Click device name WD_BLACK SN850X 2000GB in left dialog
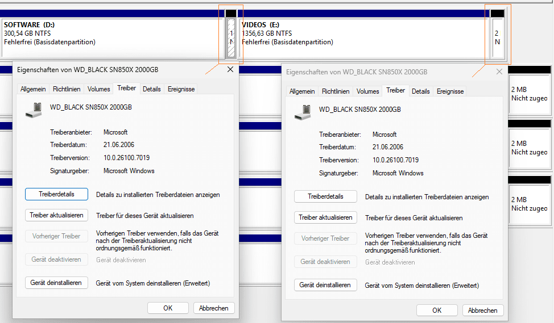This screenshot has height=323, width=554. tap(91, 107)
